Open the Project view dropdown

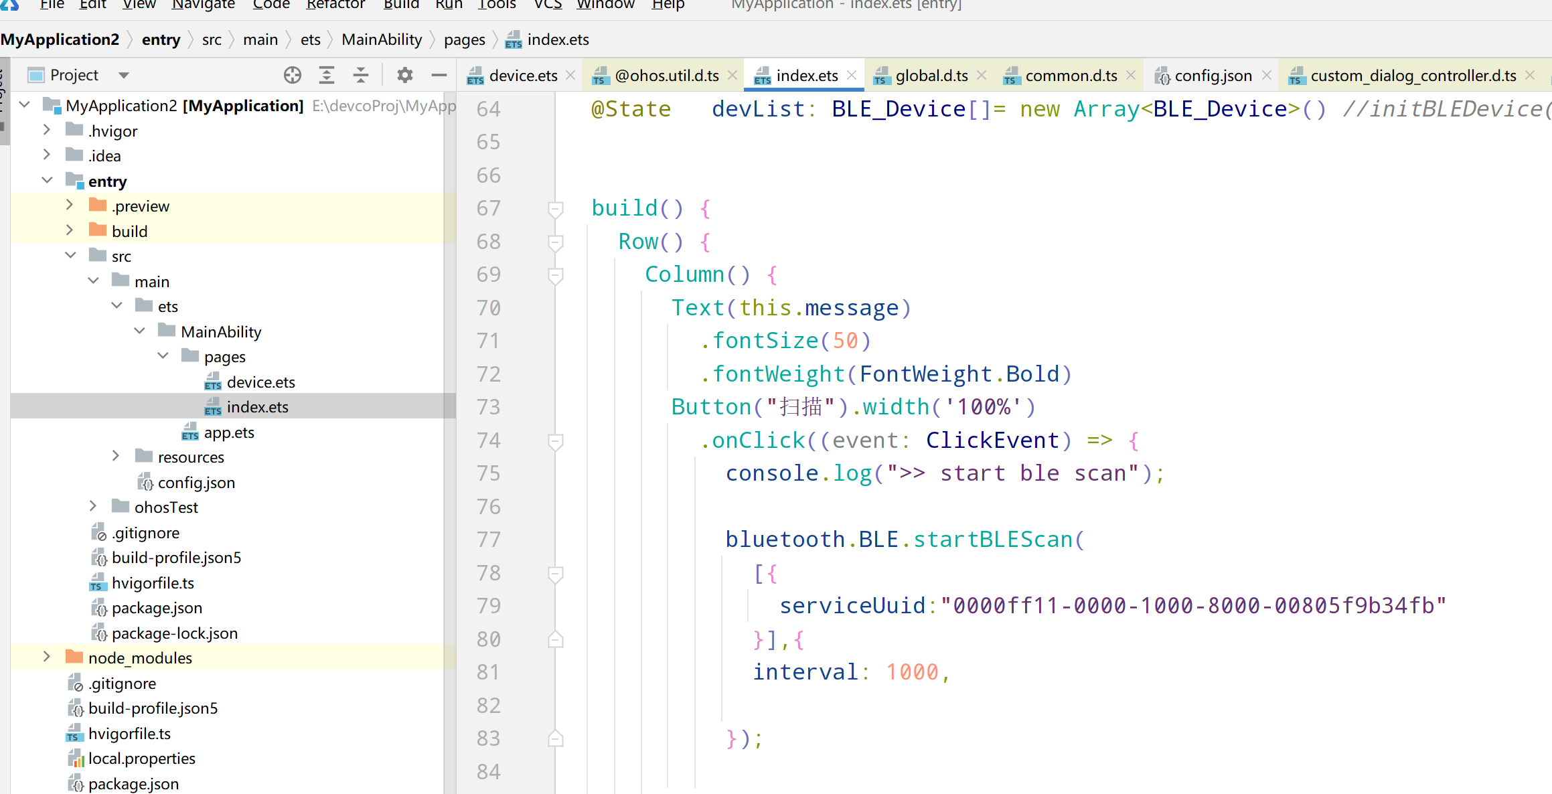click(x=123, y=76)
